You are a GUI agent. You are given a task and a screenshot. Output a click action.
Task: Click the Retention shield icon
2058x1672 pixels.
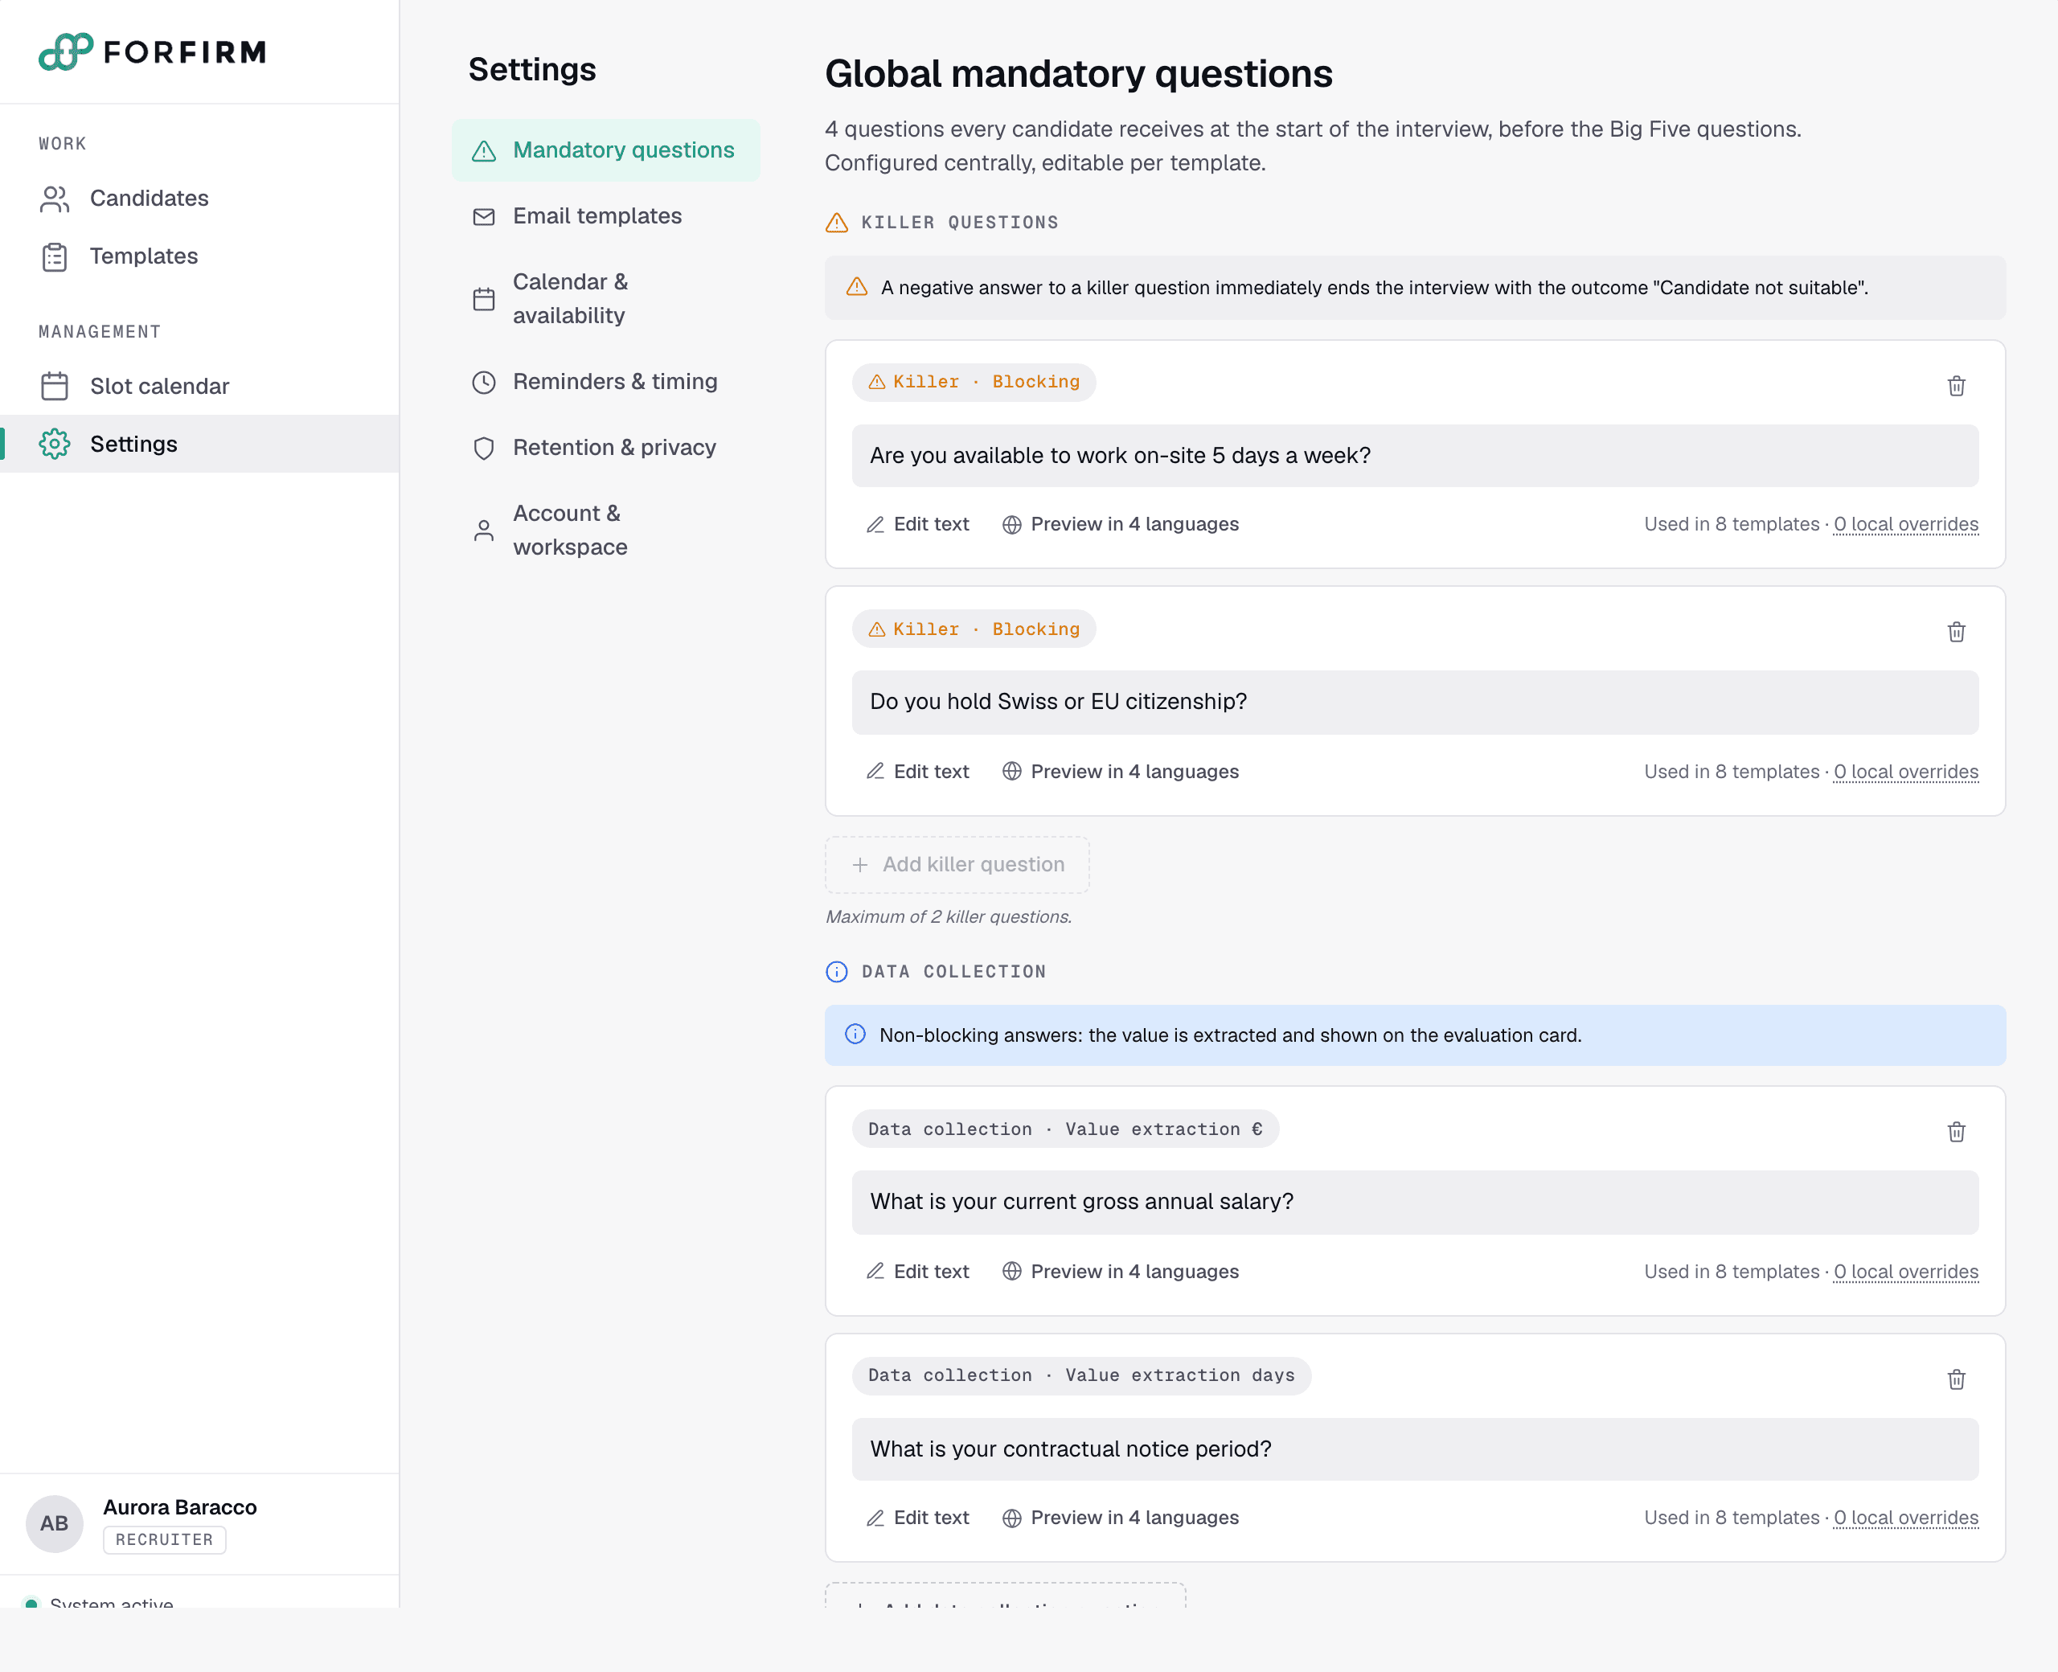click(x=483, y=448)
